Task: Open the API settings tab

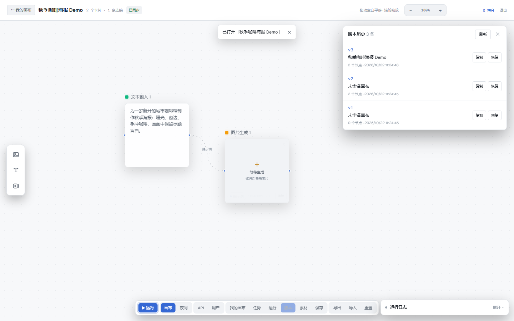Action: [x=201, y=308]
